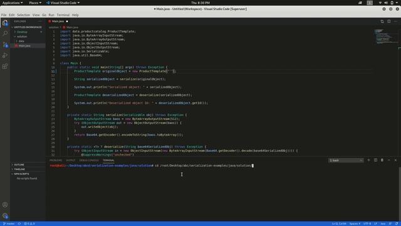401x226 pixels.
Task: Switch to the PROBLEMS panel tab
Action: click(56, 161)
